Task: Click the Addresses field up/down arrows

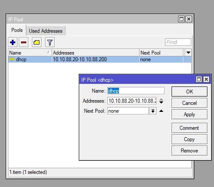Action: pyautogui.click(x=161, y=101)
